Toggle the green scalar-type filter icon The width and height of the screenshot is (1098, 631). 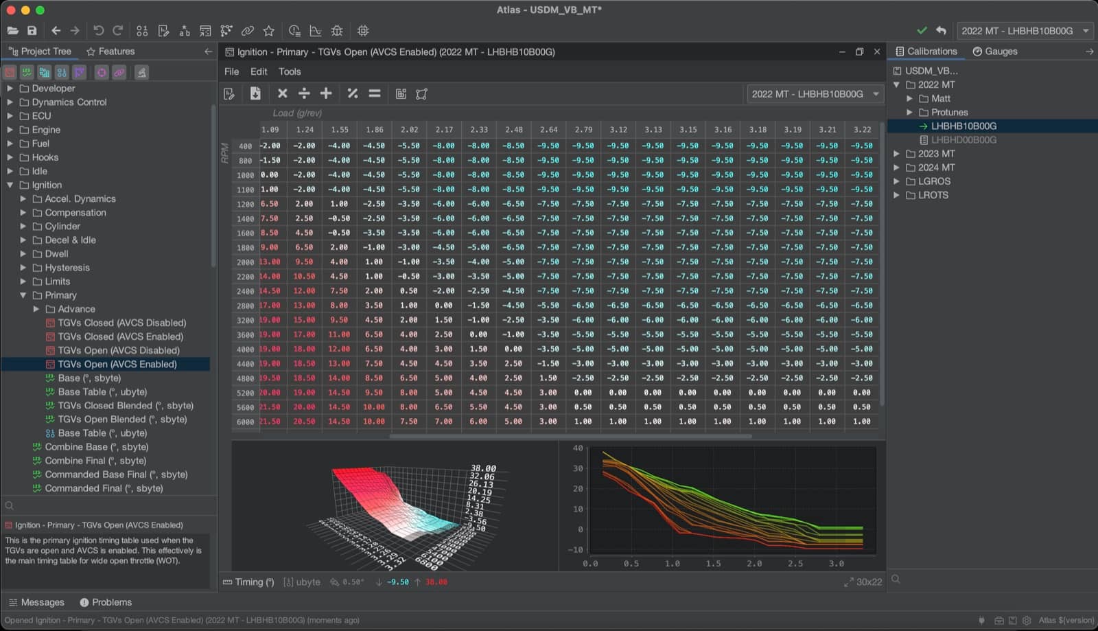(27, 72)
